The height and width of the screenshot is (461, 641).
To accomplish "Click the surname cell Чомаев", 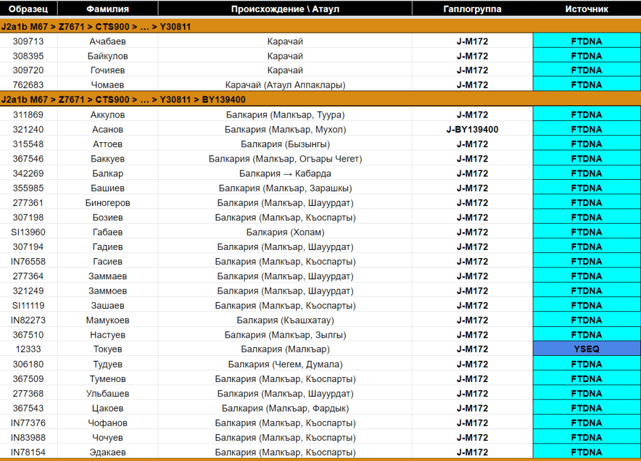I will click(x=107, y=85).
